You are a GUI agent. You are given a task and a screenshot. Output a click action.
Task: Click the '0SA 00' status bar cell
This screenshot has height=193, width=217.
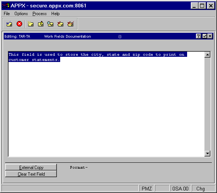point(180,189)
